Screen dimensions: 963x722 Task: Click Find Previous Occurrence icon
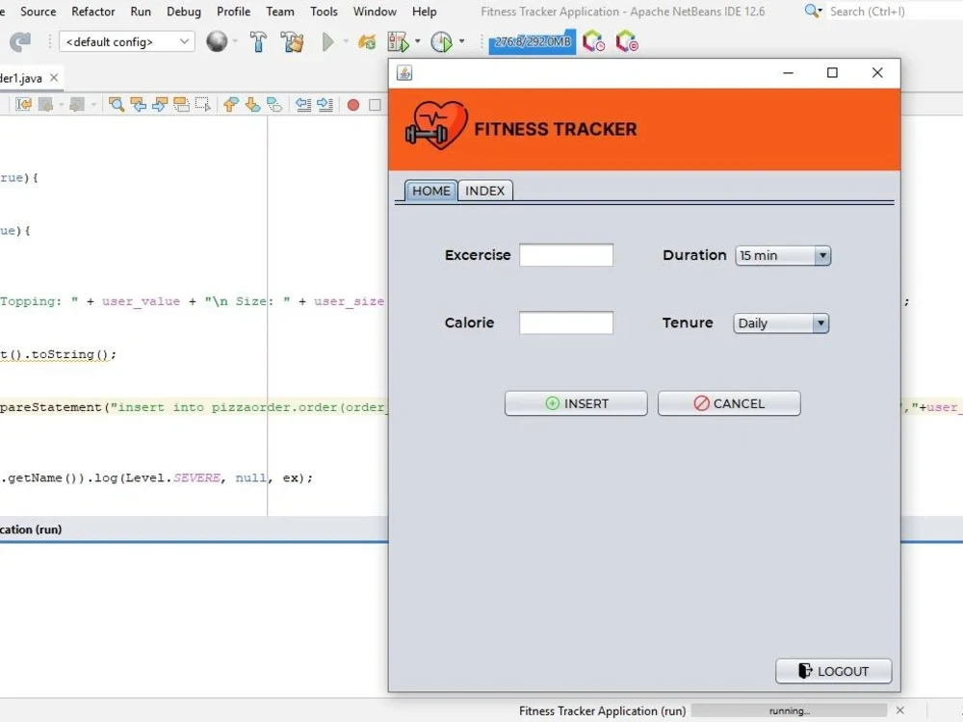[x=138, y=104]
